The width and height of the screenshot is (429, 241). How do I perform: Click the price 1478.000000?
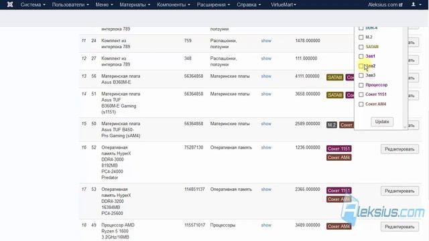[307, 41]
